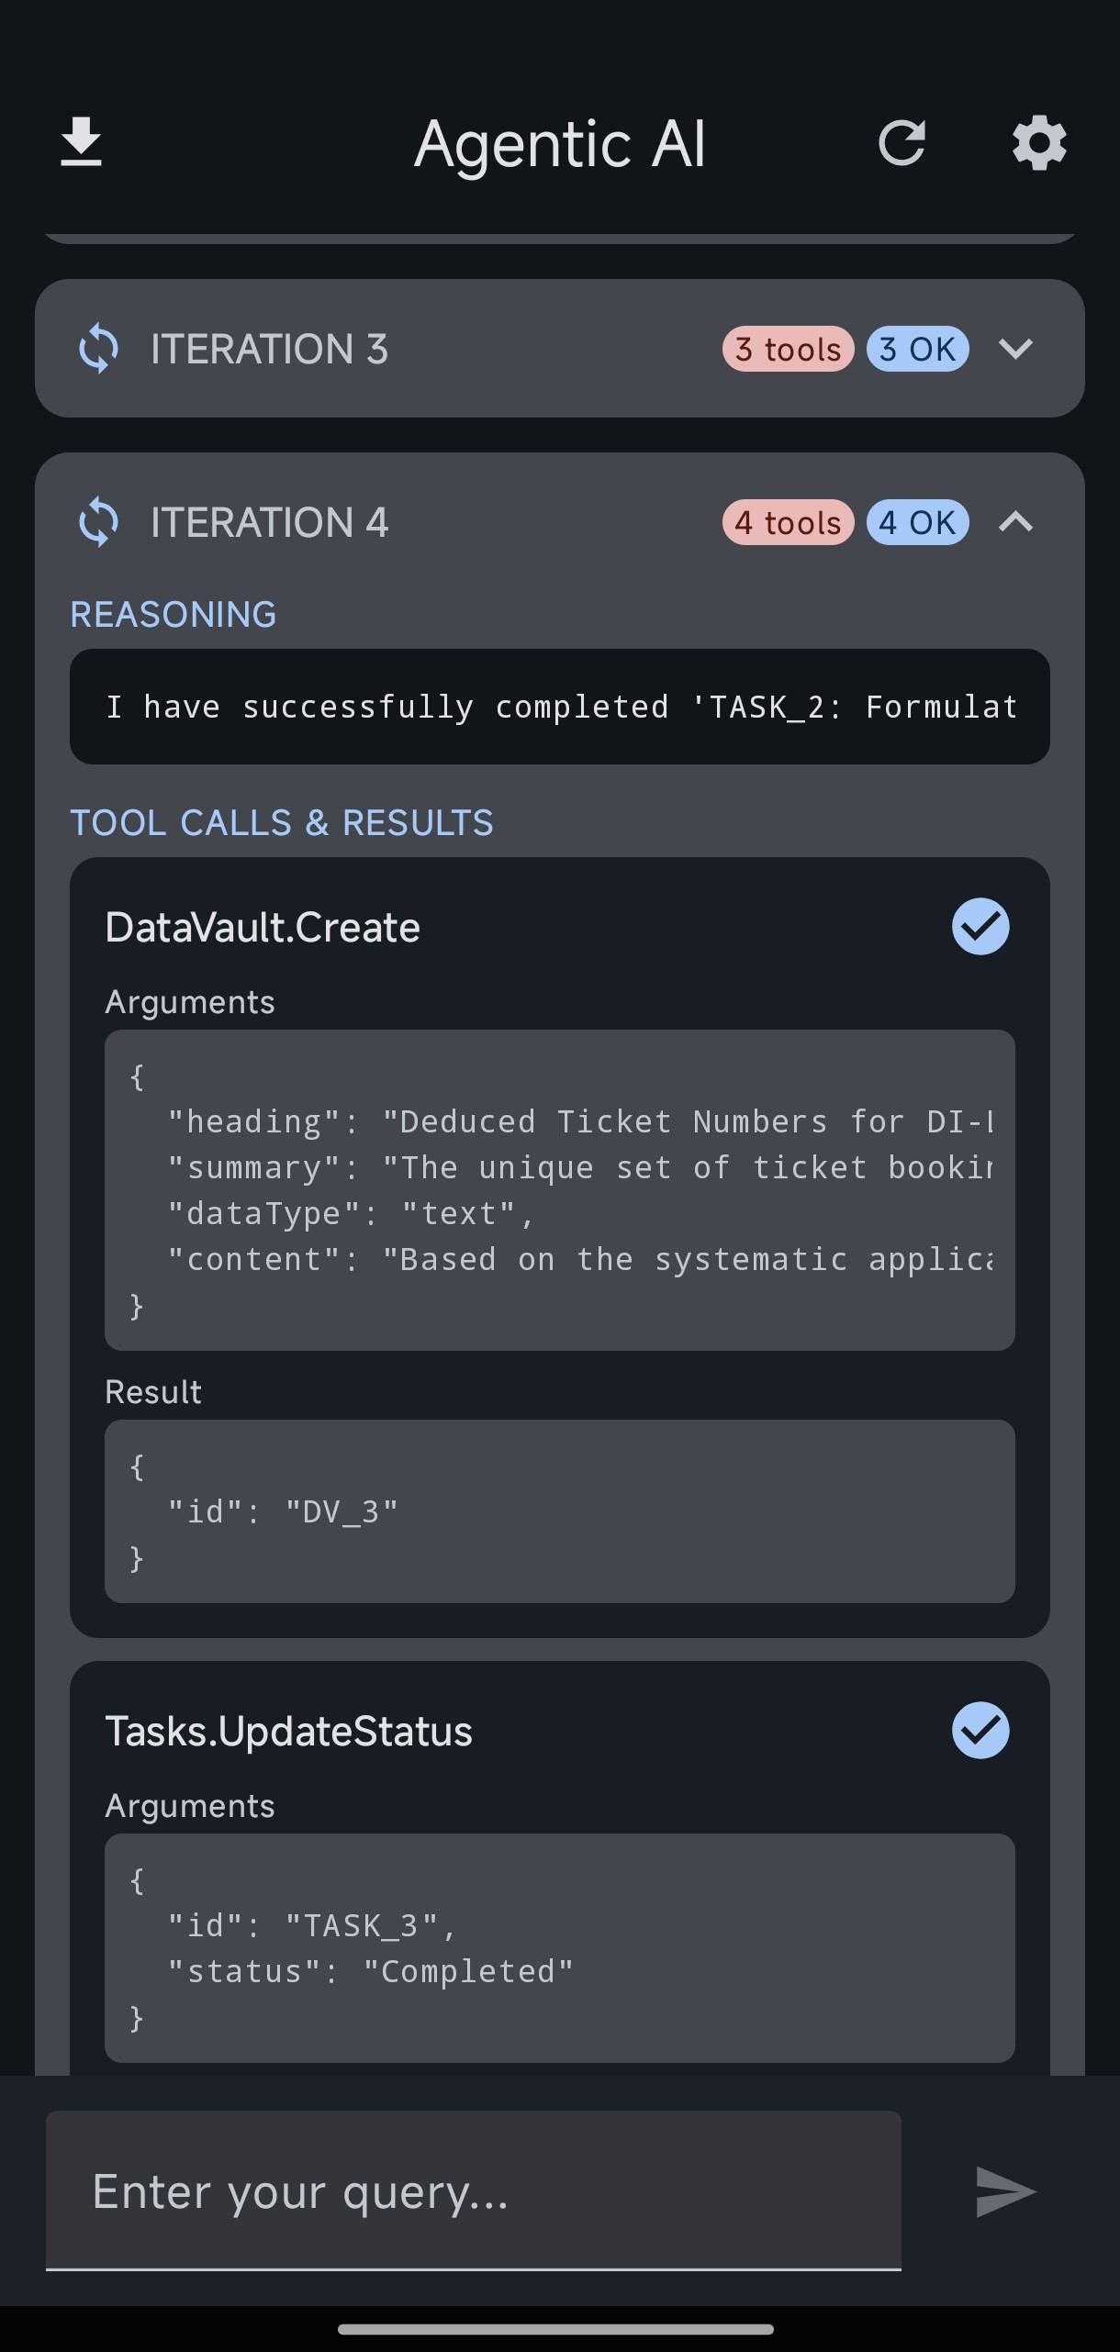Click the Tasks.UpdateStatus tool title

pyautogui.click(x=289, y=1732)
